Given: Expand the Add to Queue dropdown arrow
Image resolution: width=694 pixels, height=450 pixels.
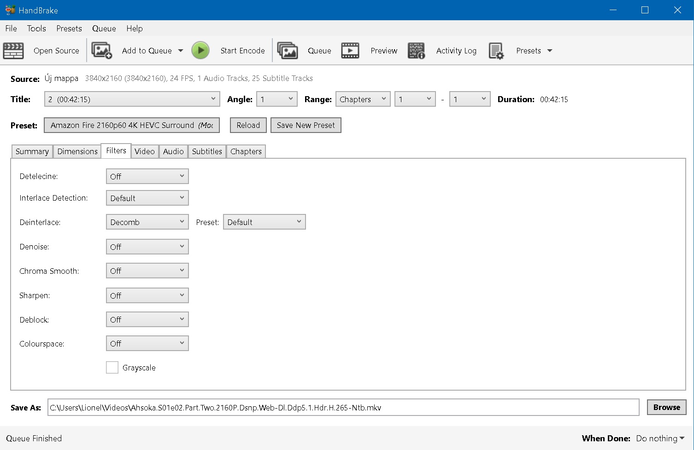Looking at the screenshot, I should [x=181, y=51].
